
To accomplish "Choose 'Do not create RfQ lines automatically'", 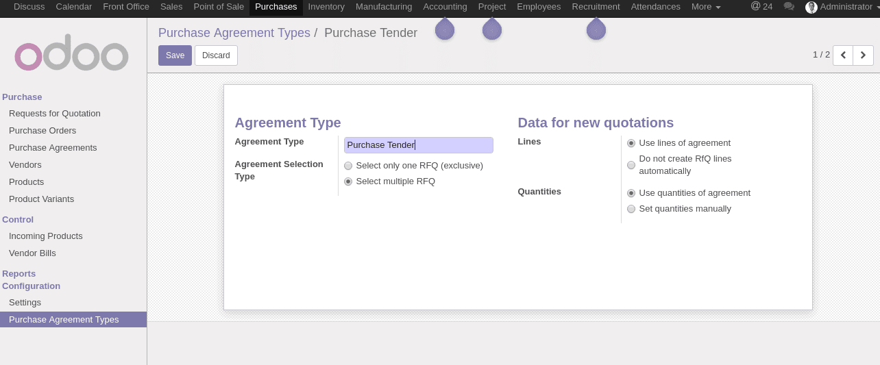I will [631, 165].
